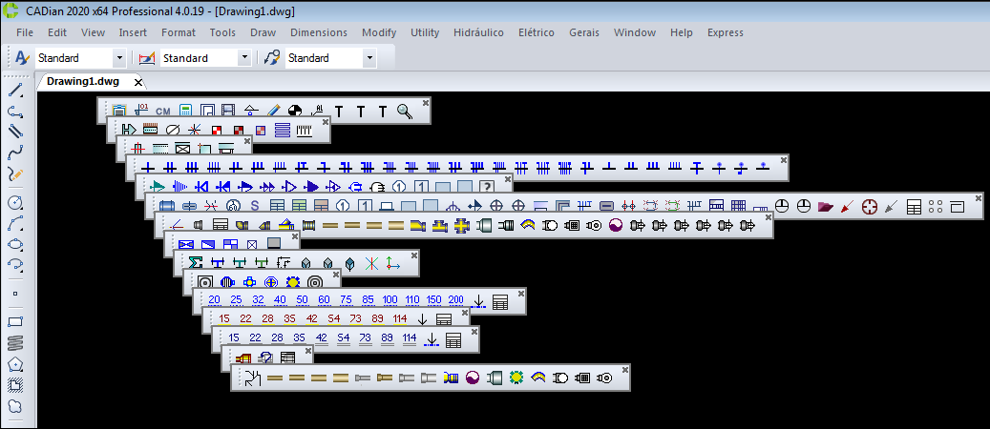Screen dimensions: 990x429
Task: Close the Drawing1.dwg document tab
Action: coord(138,82)
